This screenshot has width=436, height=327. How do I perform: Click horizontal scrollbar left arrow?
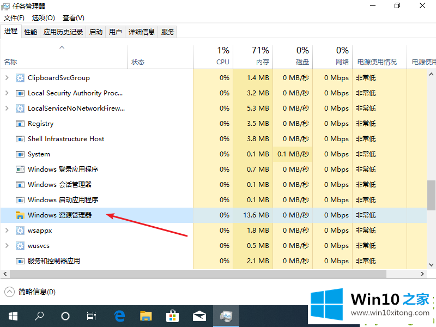click(x=5, y=274)
